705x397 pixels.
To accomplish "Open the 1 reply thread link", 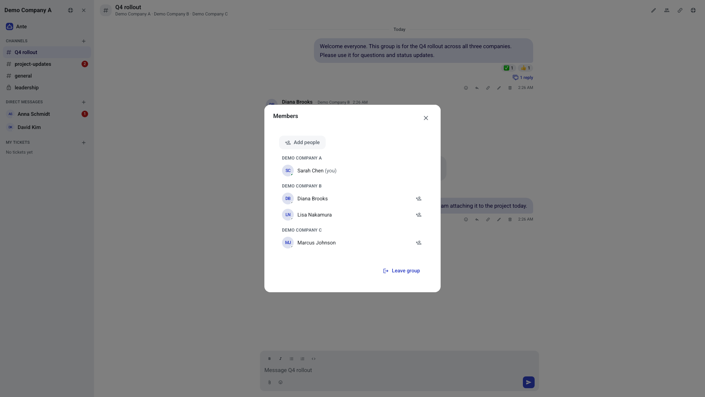I will (x=523, y=78).
